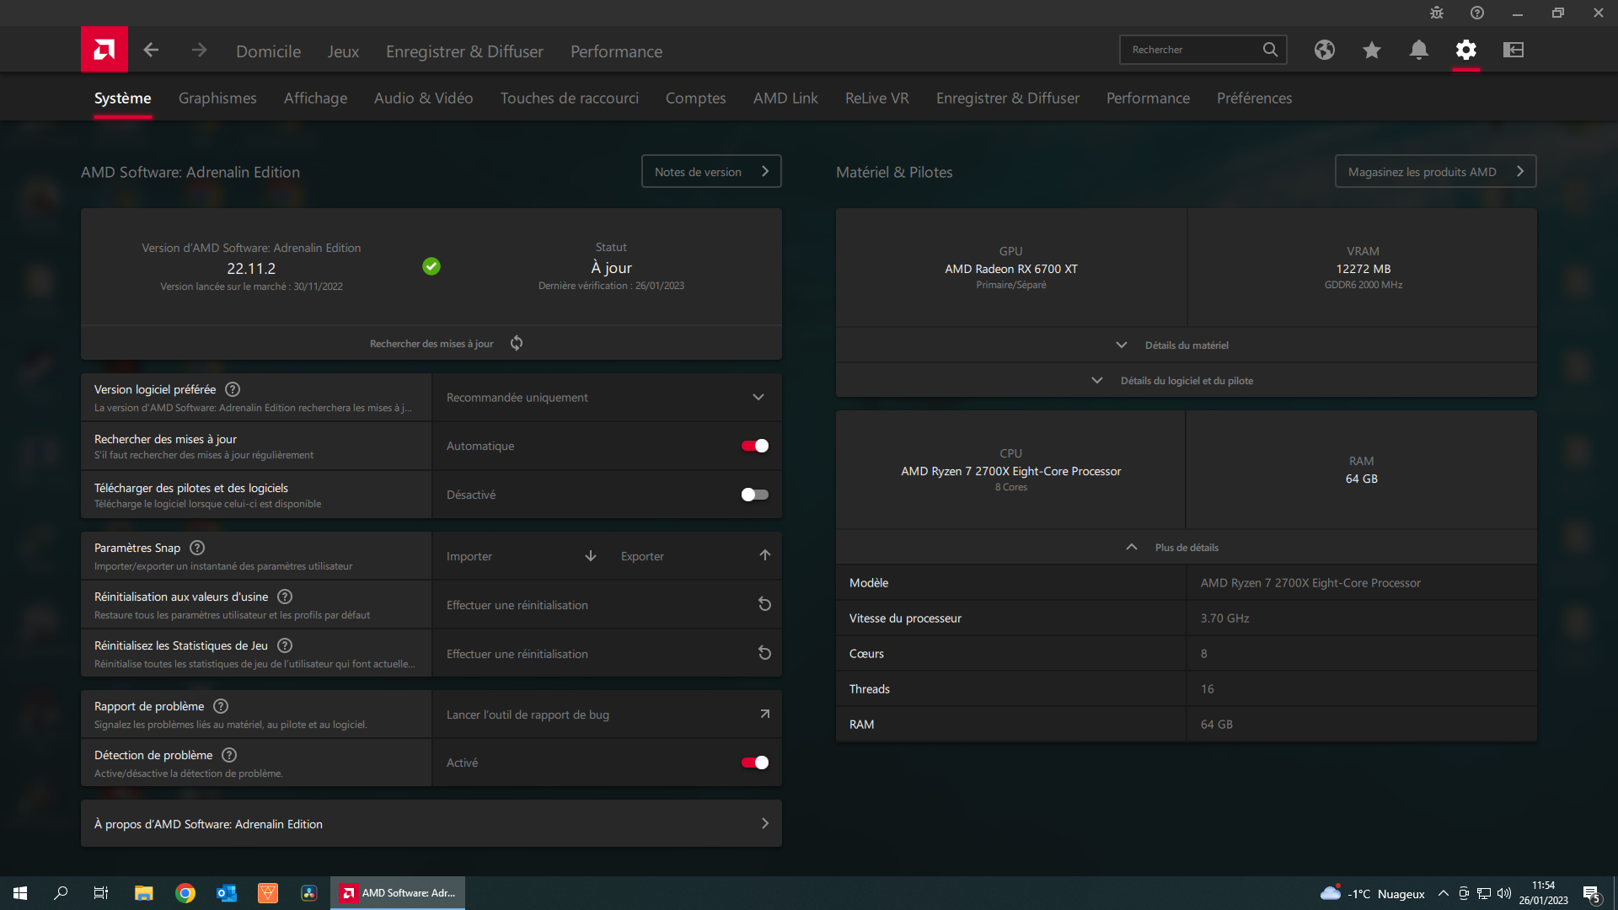Click the Windows Start button
The width and height of the screenshot is (1618, 910).
tap(20, 893)
